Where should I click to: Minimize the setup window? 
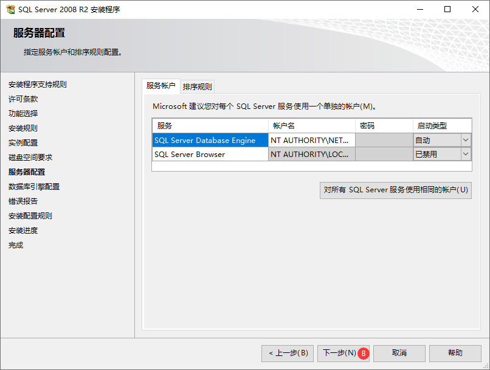(x=420, y=9)
